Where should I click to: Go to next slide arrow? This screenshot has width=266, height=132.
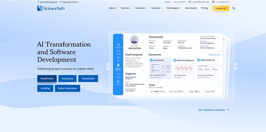(x=236, y=66)
